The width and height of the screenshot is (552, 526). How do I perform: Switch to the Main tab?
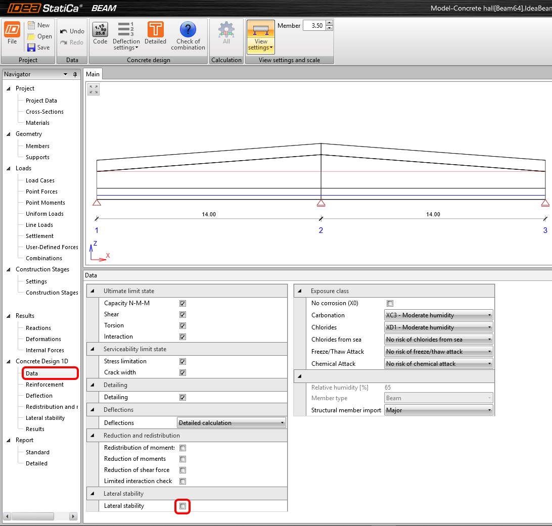[93, 74]
